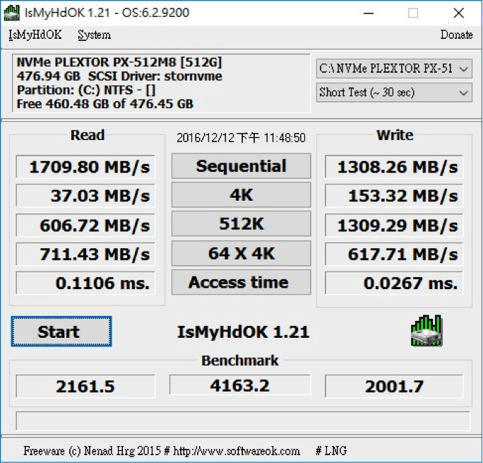The width and height of the screenshot is (483, 463).
Task: Click the NVMe PLEXTOR PX-512M8 drive name
Action: click(119, 62)
